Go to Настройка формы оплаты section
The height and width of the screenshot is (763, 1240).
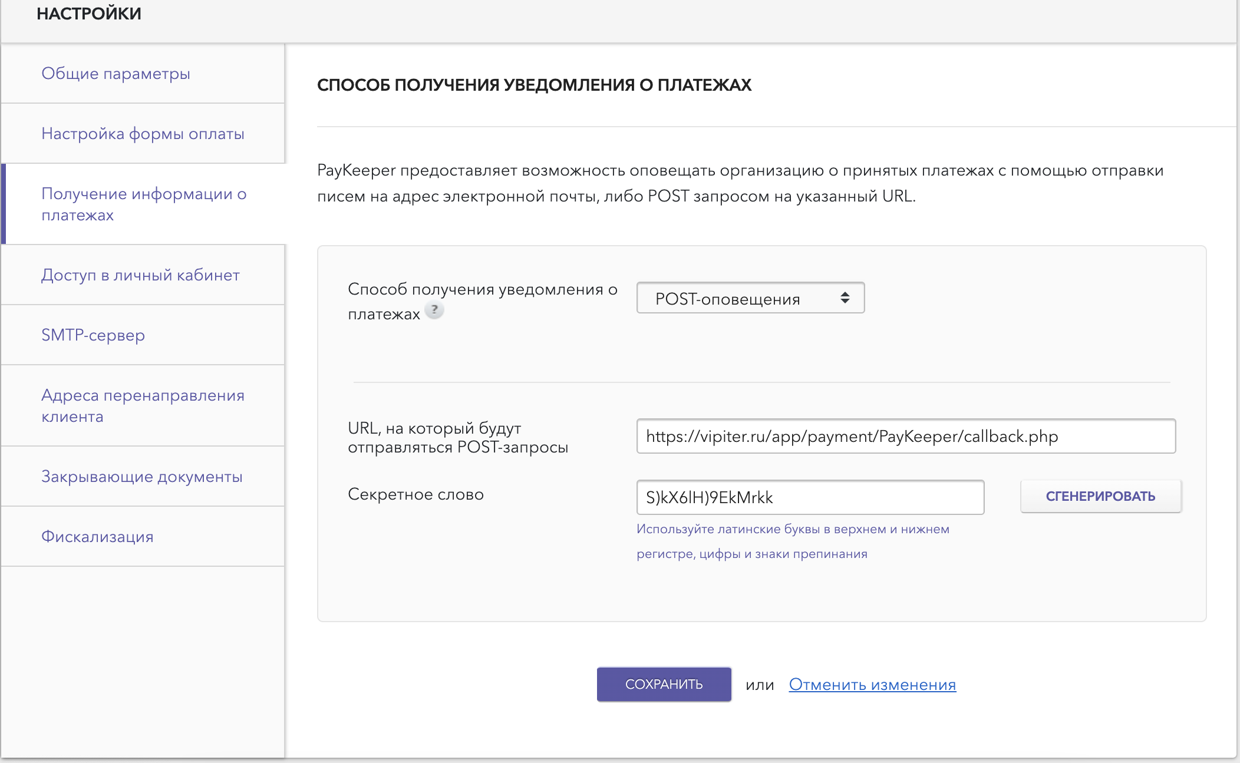143,134
